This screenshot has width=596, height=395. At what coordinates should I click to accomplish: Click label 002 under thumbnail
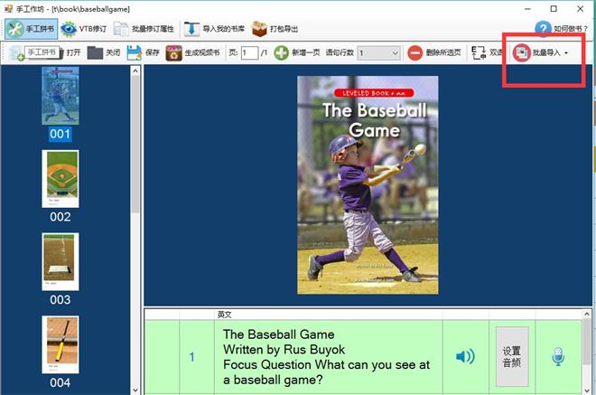(x=61, y=217)
